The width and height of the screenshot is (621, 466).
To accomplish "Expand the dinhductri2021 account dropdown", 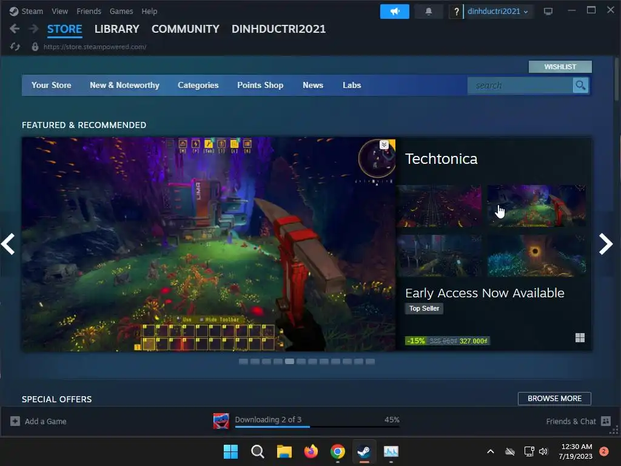I will 498,12.
